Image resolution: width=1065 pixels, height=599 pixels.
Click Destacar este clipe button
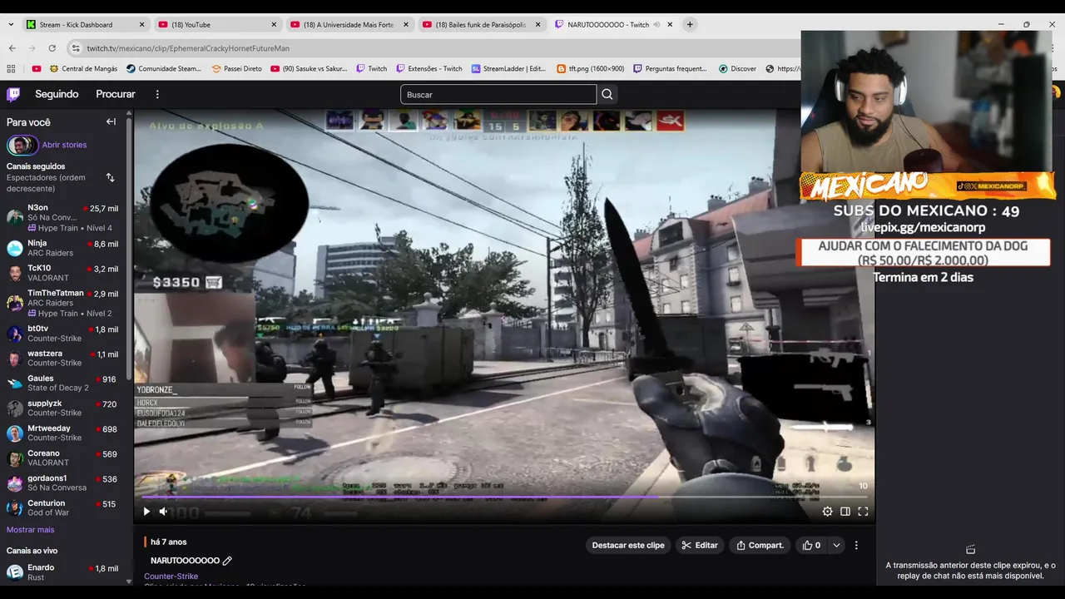pyautogui.click(x=628, y=545)
